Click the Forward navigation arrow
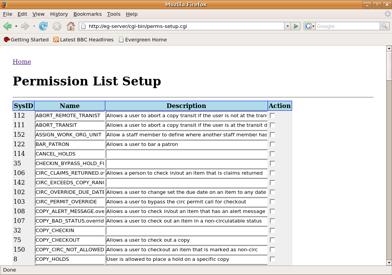 coord(25,26)
